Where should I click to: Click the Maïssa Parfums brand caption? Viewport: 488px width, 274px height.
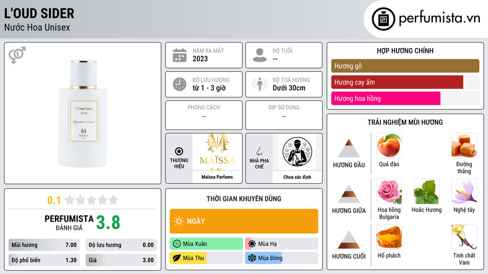[217, 177]
